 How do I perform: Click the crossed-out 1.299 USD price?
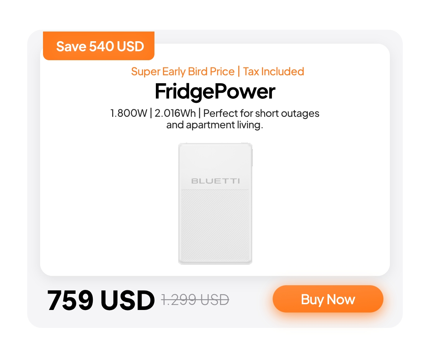195,300
